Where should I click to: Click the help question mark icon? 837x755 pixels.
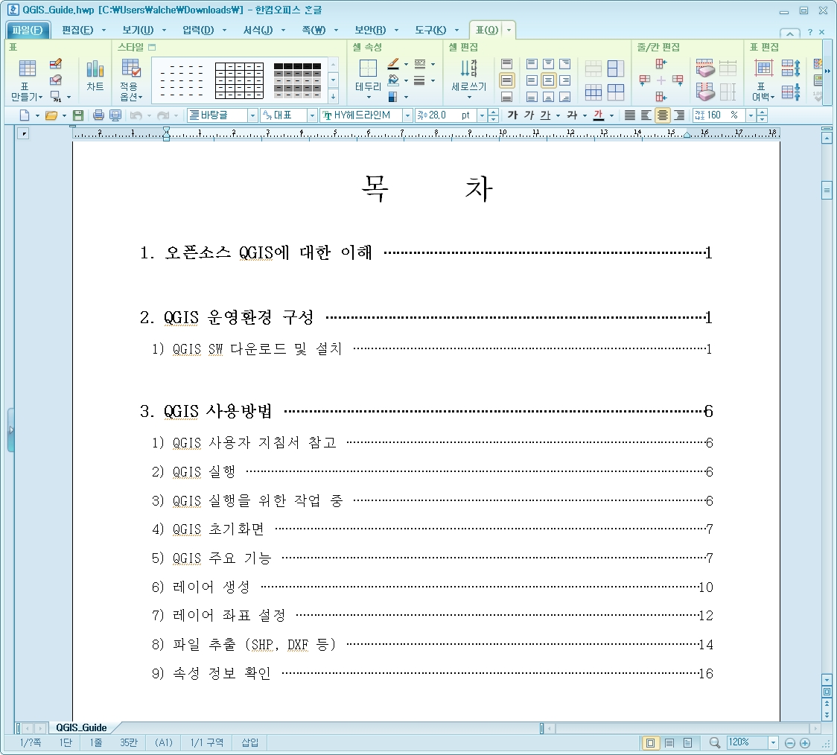coord(809,32)
